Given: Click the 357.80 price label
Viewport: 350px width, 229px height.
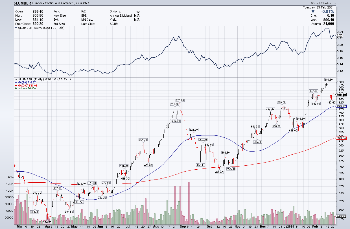Looking at the screenshot, I should click(57, 188).
